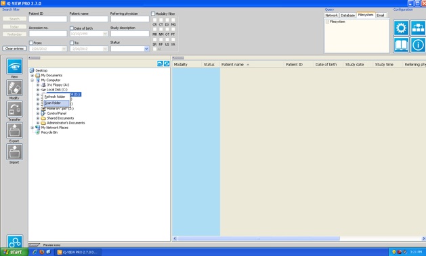
Task: Open the Modify tool icon
Action: point(14,88)
